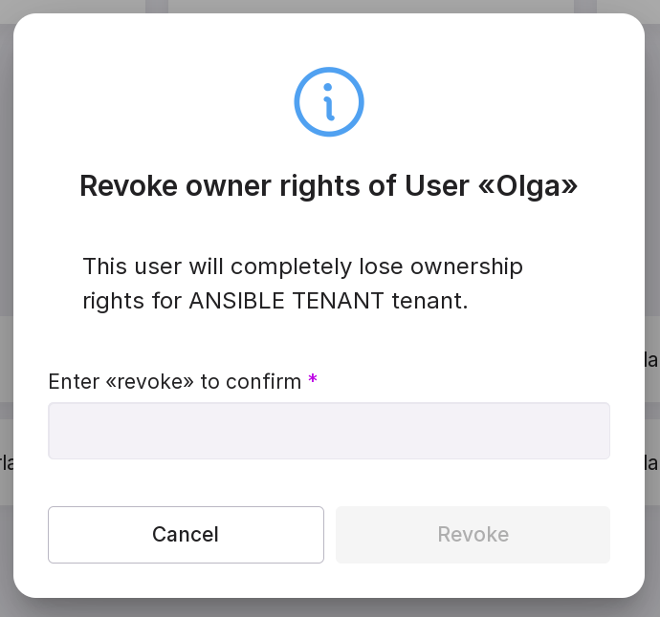Viewport: 660px width, 617px height.
Task: Click the "Enter «revoke» to confirm" label
Action: tap(174, 382)
